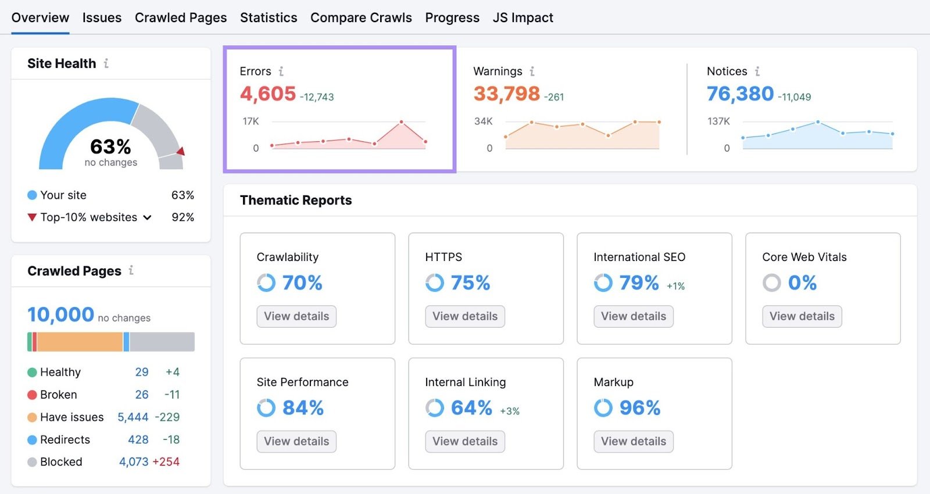Click the Healthy pages count 29
The height and width of the screenshot is (494, 930).
point(142,372)
